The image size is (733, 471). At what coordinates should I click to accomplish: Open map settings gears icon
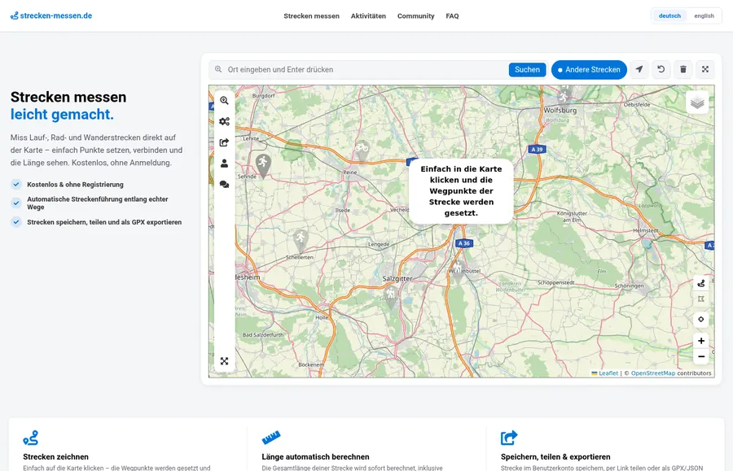coord(225,121)
